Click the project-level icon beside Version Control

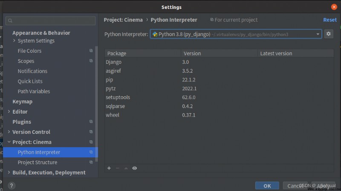click(91, 132)
